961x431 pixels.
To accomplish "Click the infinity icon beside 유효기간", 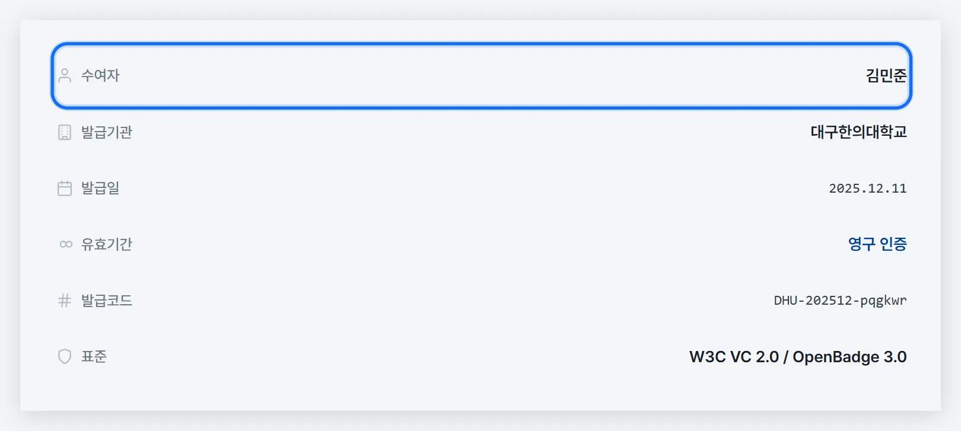I will tap(66, 244).
